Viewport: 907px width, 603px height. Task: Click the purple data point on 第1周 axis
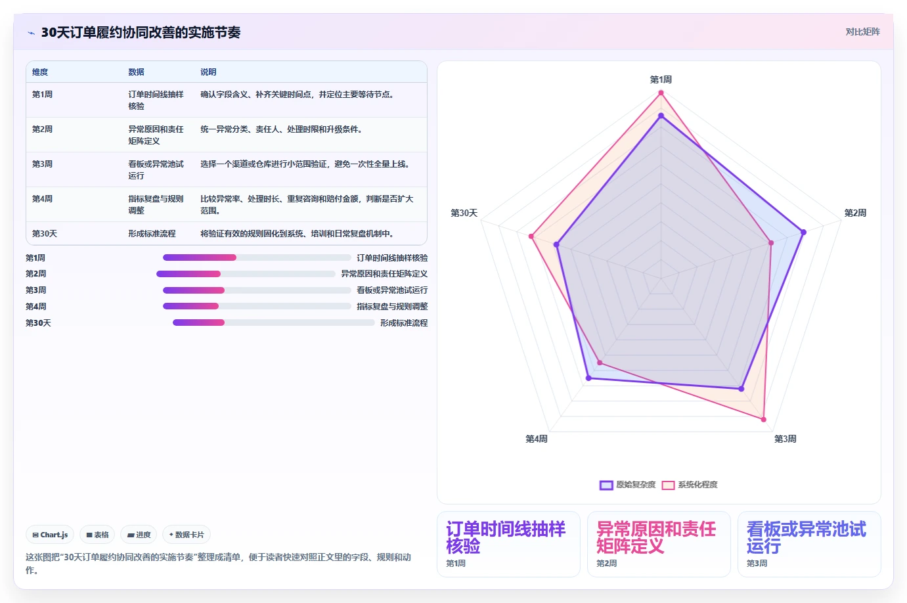[x=661, y=116]
